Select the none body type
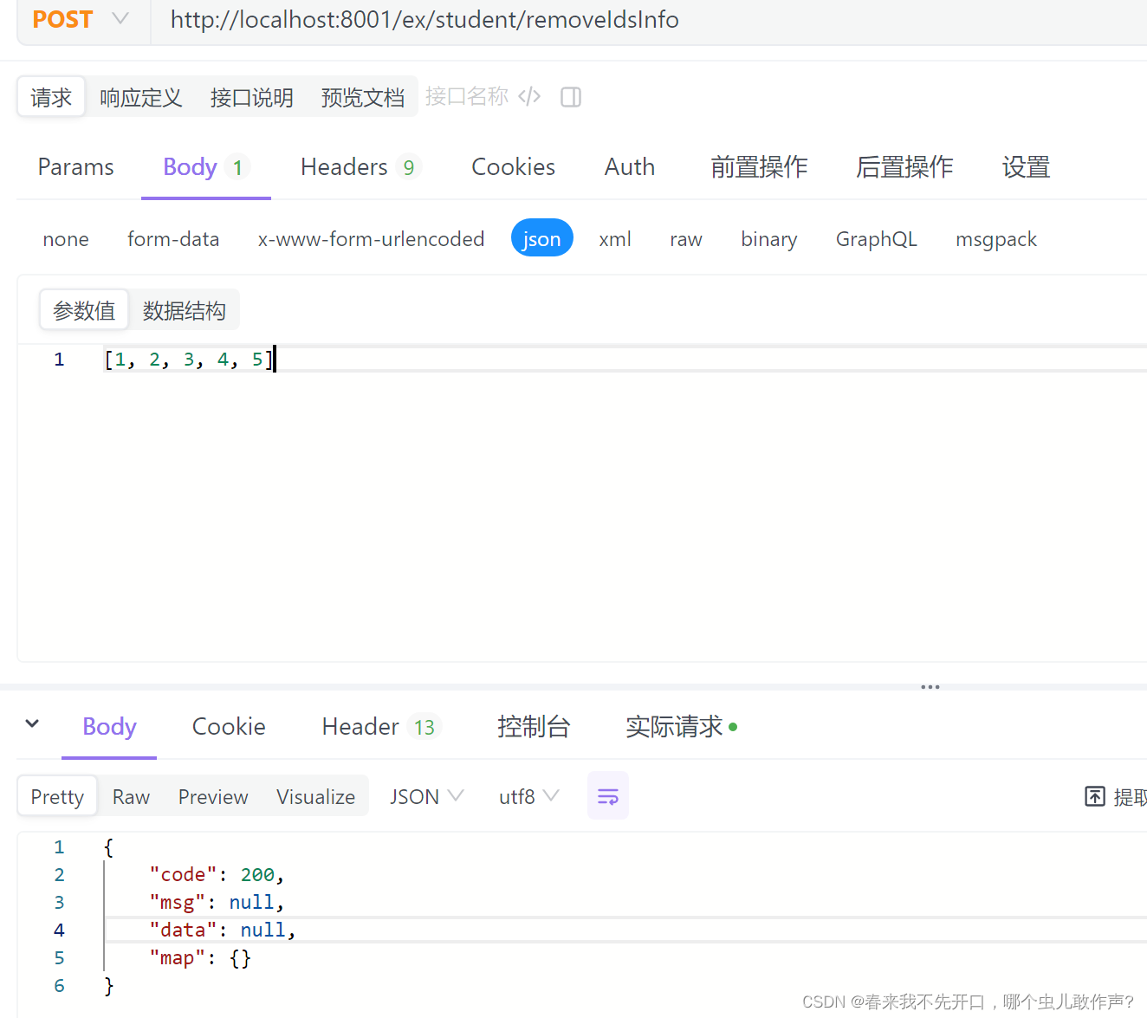Screen dimensions: 1147x1018 [x=66, y=239]
